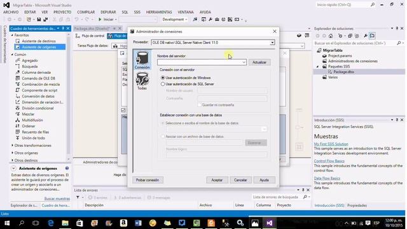This screenshot has height=229, width=407.
Task: Open File Explorer from taskbar
Action: tap(65, 223)
